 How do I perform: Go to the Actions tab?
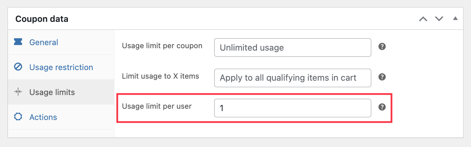pyautogui.click(x=43, y=117)
